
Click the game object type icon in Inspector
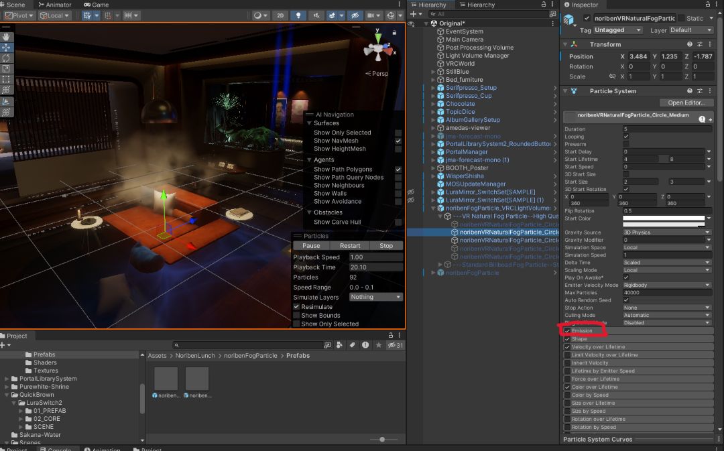coord(569,19)
